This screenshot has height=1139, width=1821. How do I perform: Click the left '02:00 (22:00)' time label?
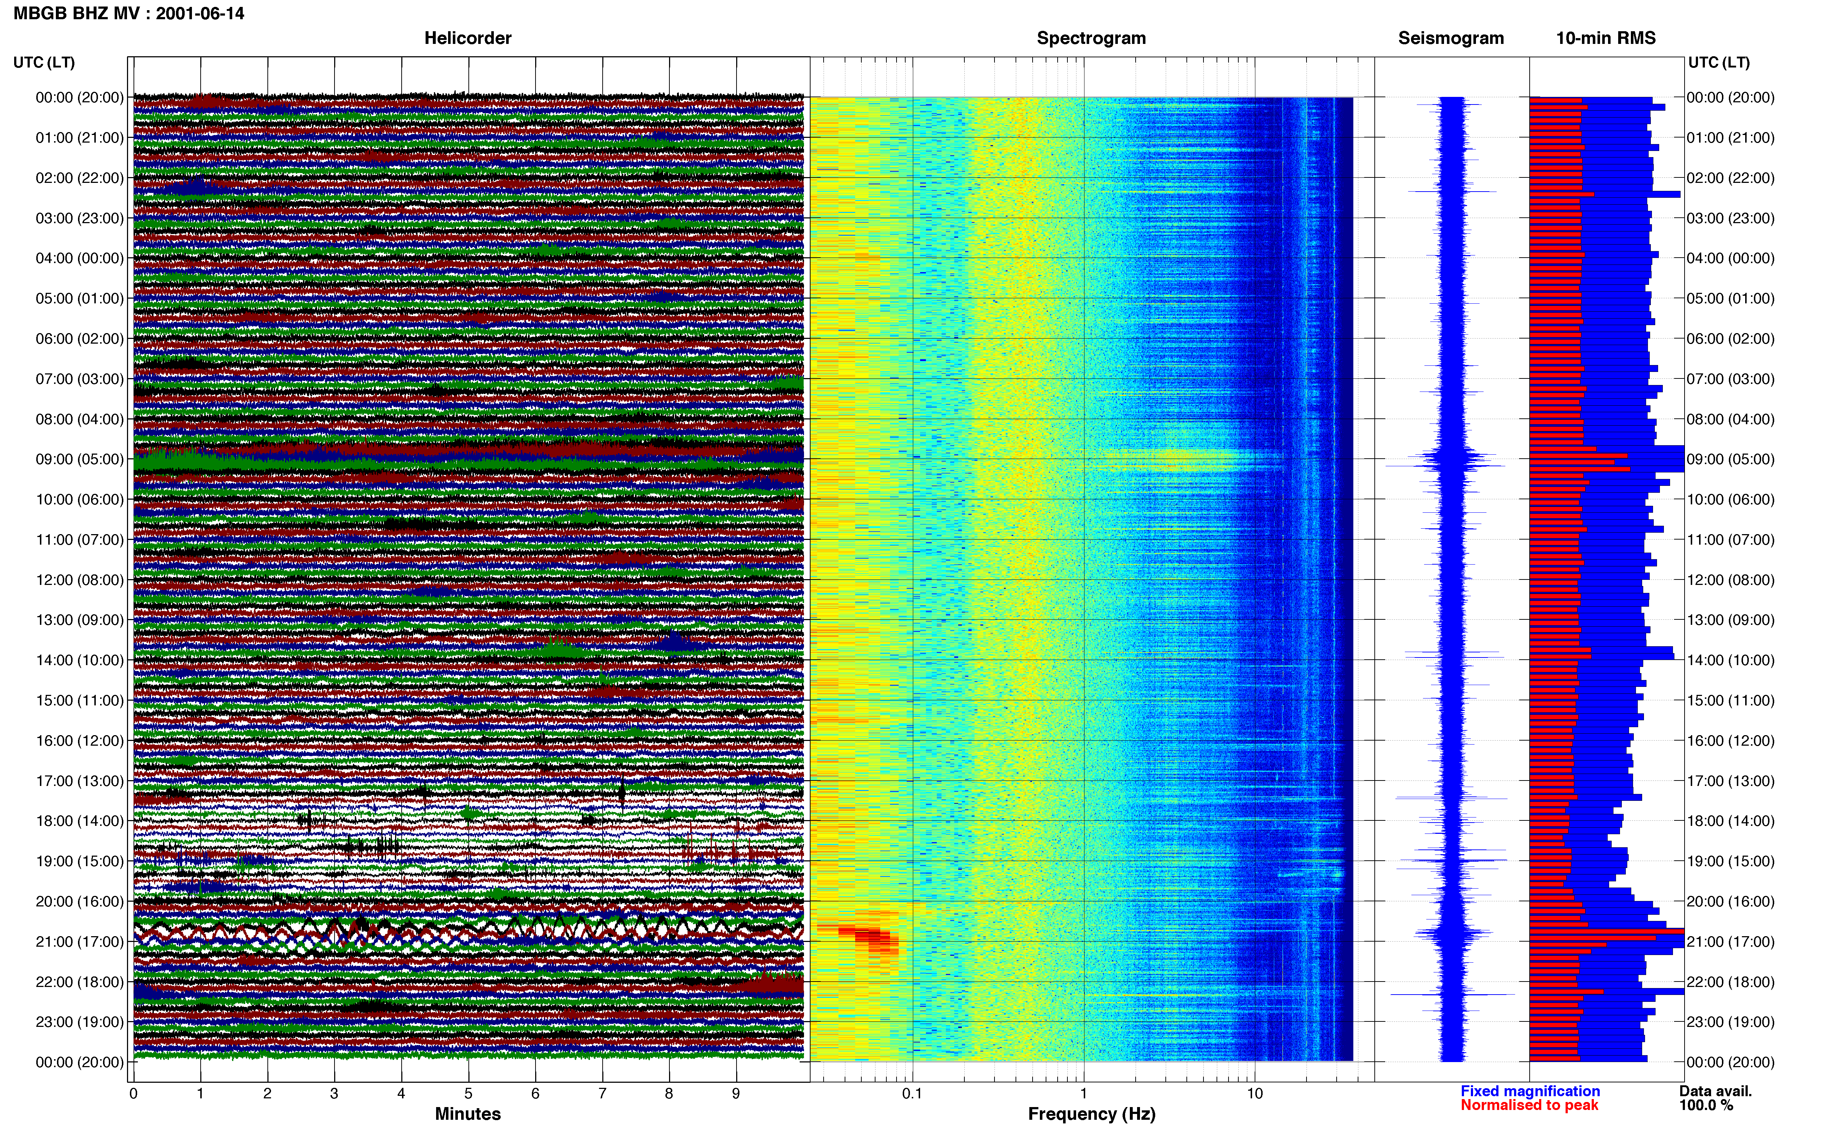pyautogui.click(x=80, y=178)
